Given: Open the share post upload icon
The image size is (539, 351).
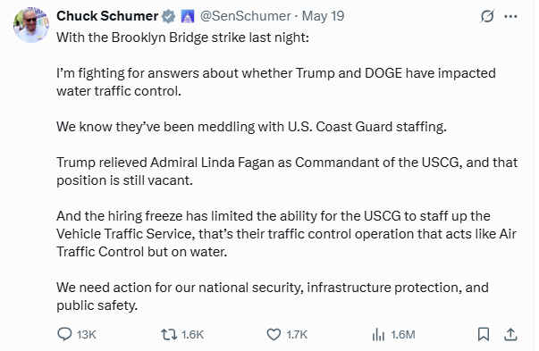Looking at the screenshot, I should 510,334.
